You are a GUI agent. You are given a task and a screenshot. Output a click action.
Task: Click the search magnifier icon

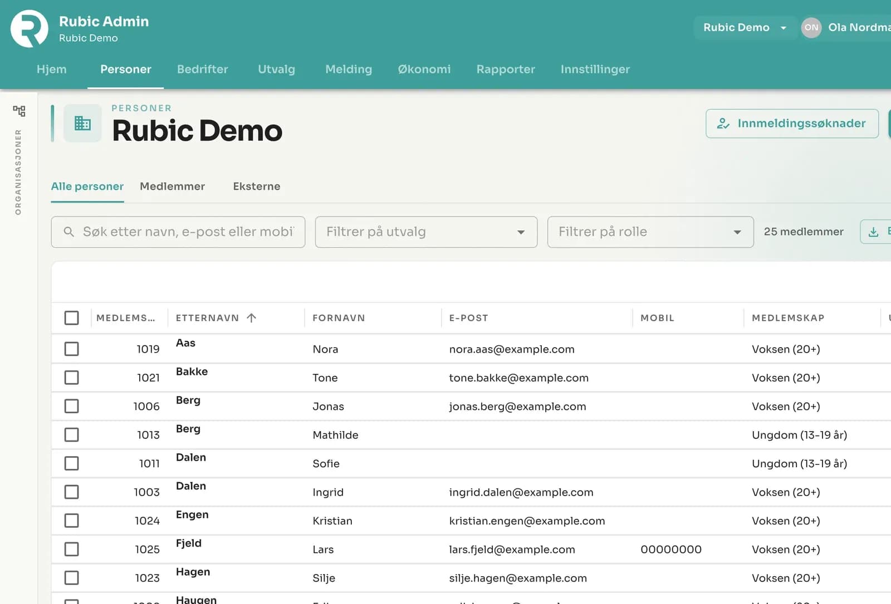tap(68, 232)
